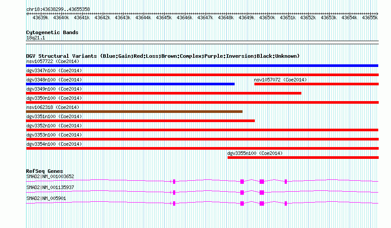Image resolution: width=391 pixels, height=228 pixels.
Task: Click the 43643k ruler tick label
Action: [123, 18]
